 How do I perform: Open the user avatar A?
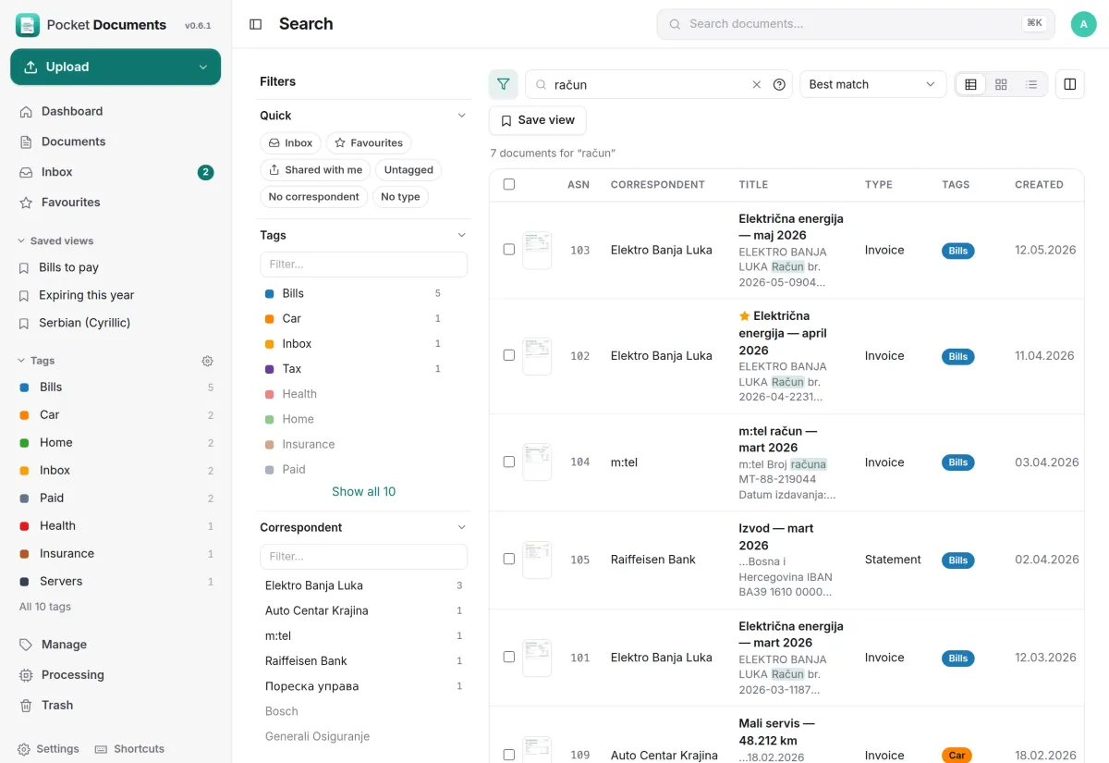[x=1083, y=24]
